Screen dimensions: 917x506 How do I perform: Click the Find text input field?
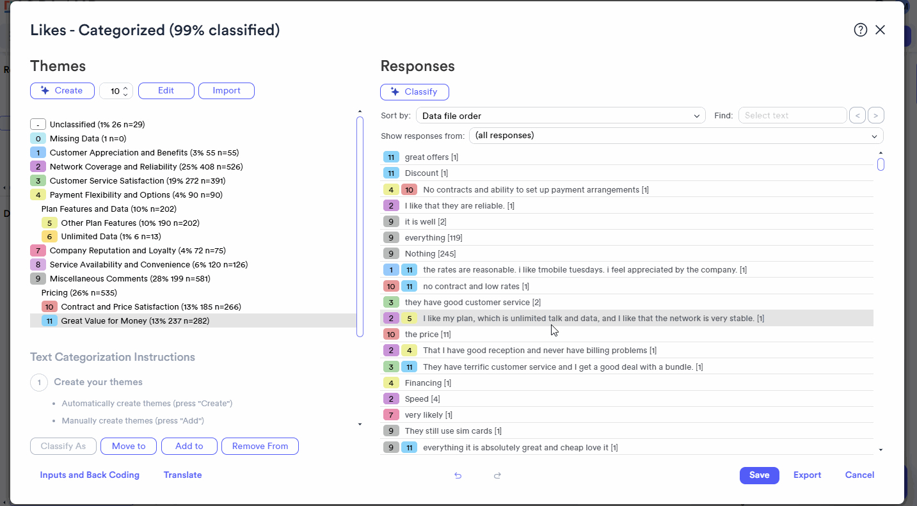coord(793,116)
